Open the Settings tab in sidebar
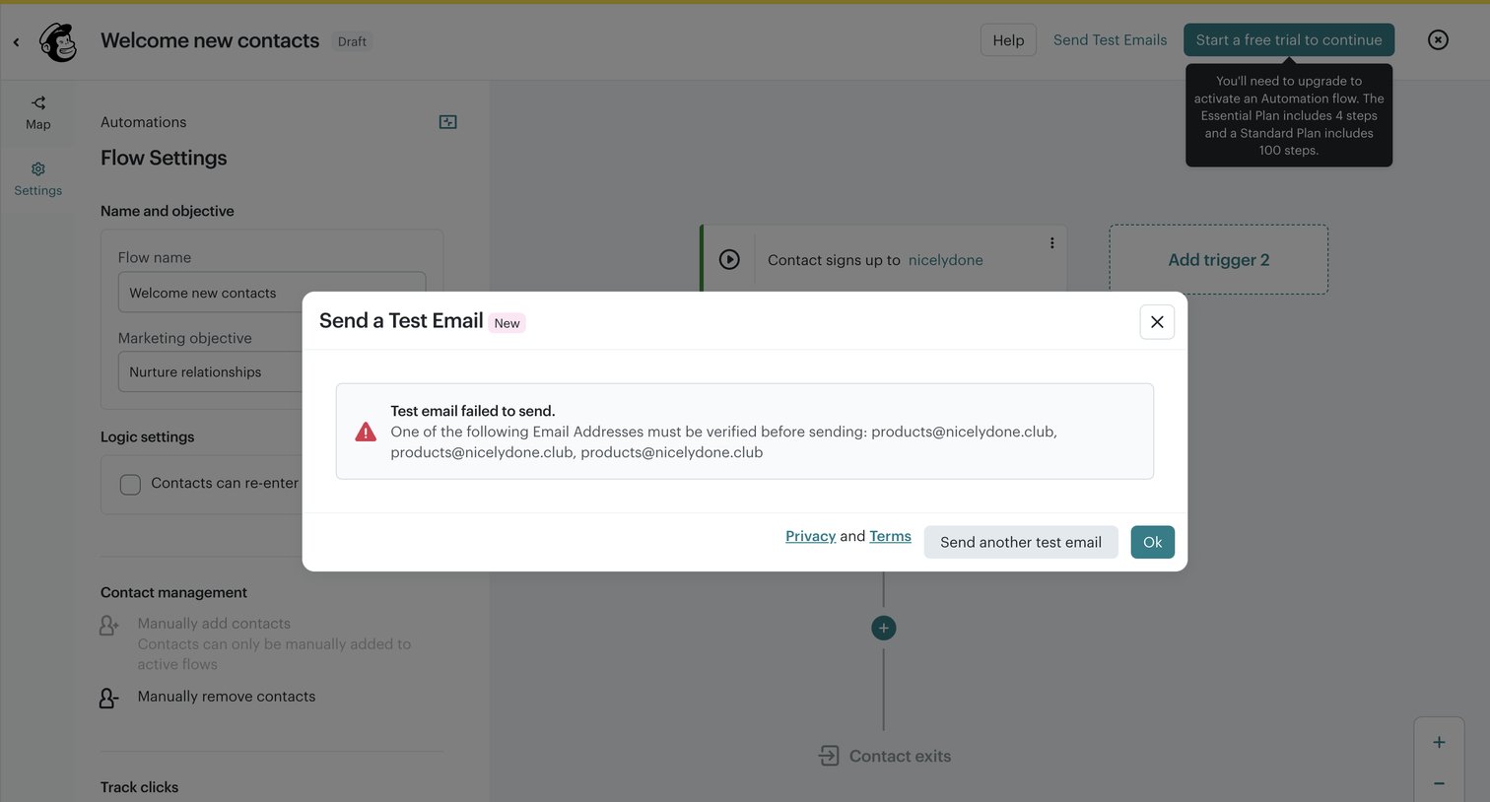 click(x=38, y=179)
